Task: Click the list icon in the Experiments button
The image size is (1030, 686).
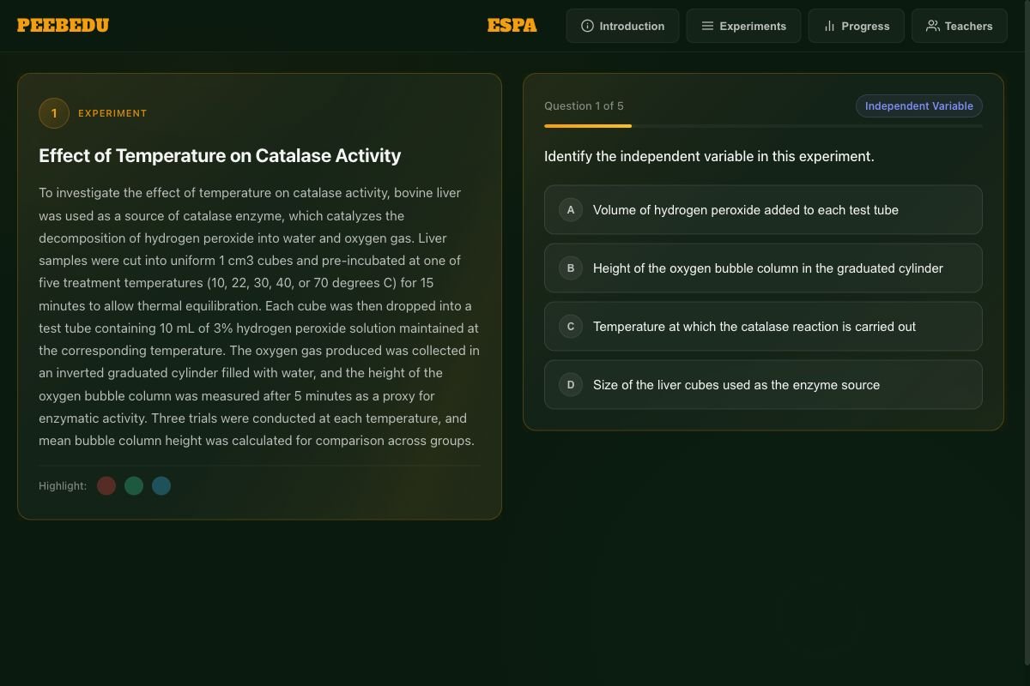Action: [x=706, y=26]
